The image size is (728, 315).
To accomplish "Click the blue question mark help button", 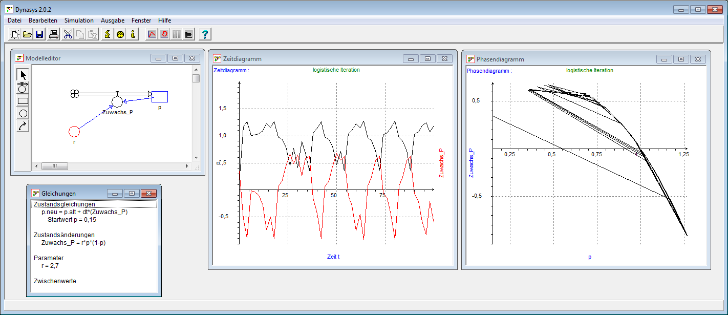I will pos(205,34).
